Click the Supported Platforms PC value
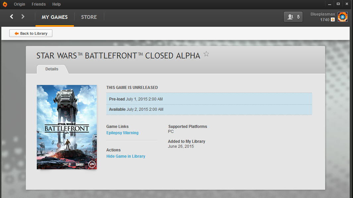This screenshot has height=198, width=353. [171, 132]
